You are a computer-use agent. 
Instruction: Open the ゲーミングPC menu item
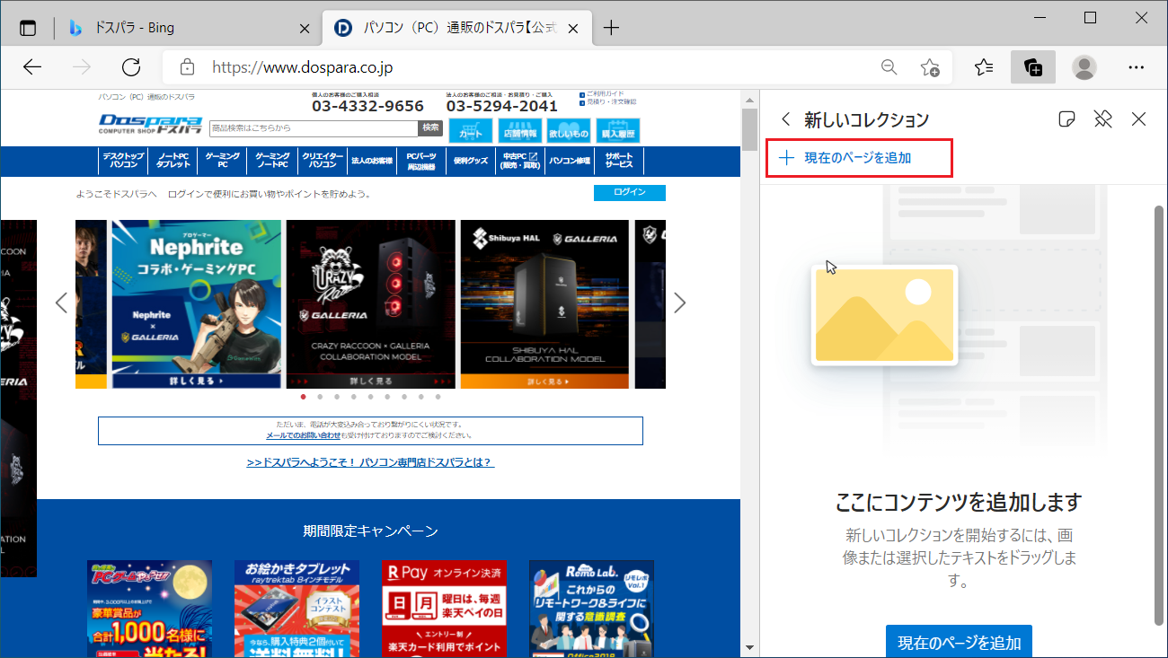[x=223, y=161]
